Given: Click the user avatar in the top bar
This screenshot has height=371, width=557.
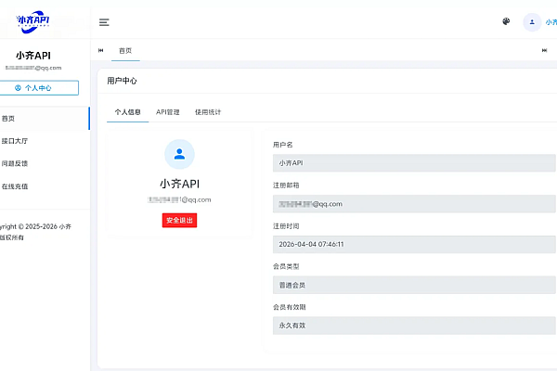Looking at the screenshot, I should pos(532,22).
